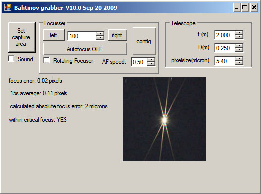Image resolution: width=261 pixels, height=194 pixels.
Task: Increase pixelsize(micron) with the up arrow
Action: click(x=239, y=59)
